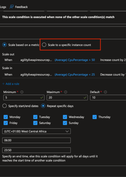This screenshot has width=126, height=177.
Task: Focus the Default instance field
Action: (108, 98)
